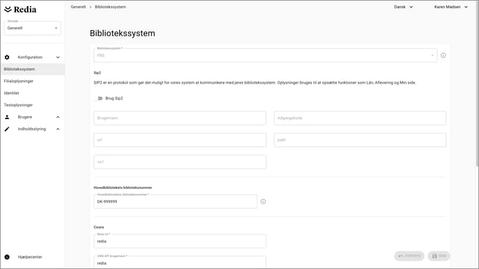The image size is (479, 269).
Task: Click the Konfiguration gear icon
Action: pyautogui.click(x=7, y=57)
